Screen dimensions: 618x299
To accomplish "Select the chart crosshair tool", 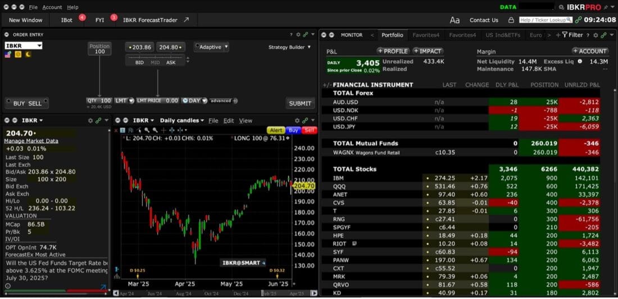I will tap(163, 130).
